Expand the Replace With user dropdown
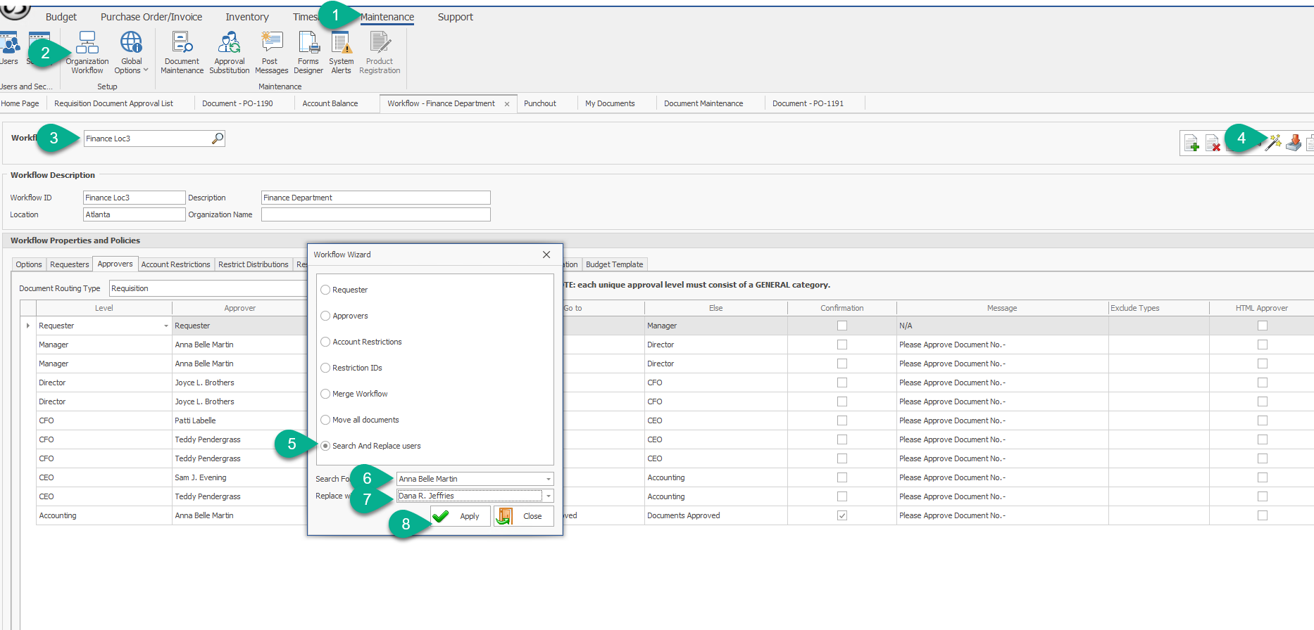 click(x=548, y=496)
